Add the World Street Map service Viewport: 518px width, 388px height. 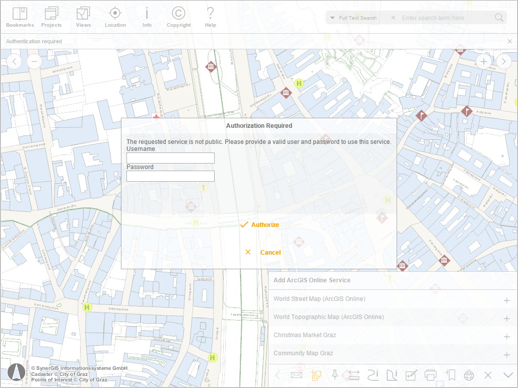[x=506, y=300]
